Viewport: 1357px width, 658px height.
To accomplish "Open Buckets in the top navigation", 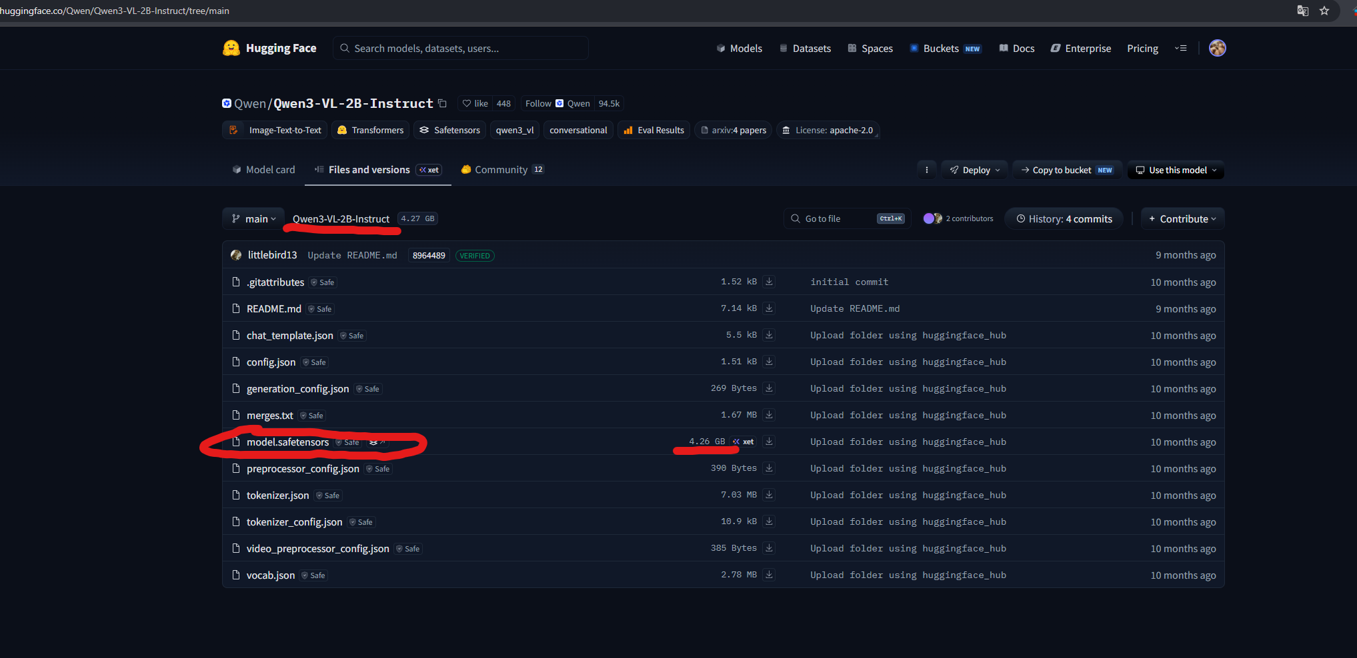I will [x=946, y=48].
